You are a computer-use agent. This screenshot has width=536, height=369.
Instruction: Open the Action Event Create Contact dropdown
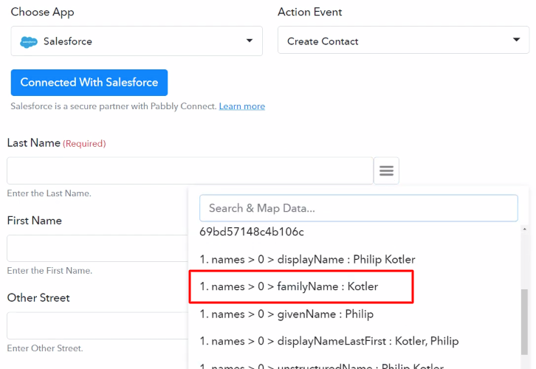[x=403, y=40]
